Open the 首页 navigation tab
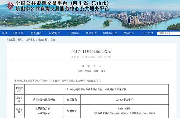Screen dimensions: 180x118 coord(4,33)
